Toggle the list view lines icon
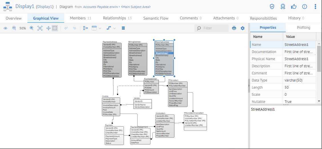The height and width of the screenshot is (149, 322). (123, 28)
